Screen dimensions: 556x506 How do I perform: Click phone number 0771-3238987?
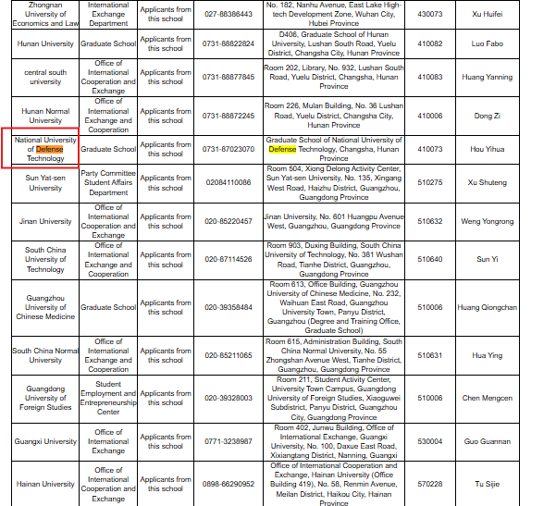click(229, 441)
